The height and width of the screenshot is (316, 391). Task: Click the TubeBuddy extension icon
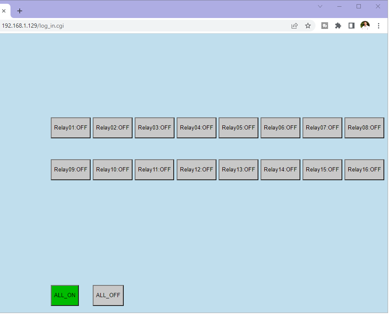tap(325, 26)
